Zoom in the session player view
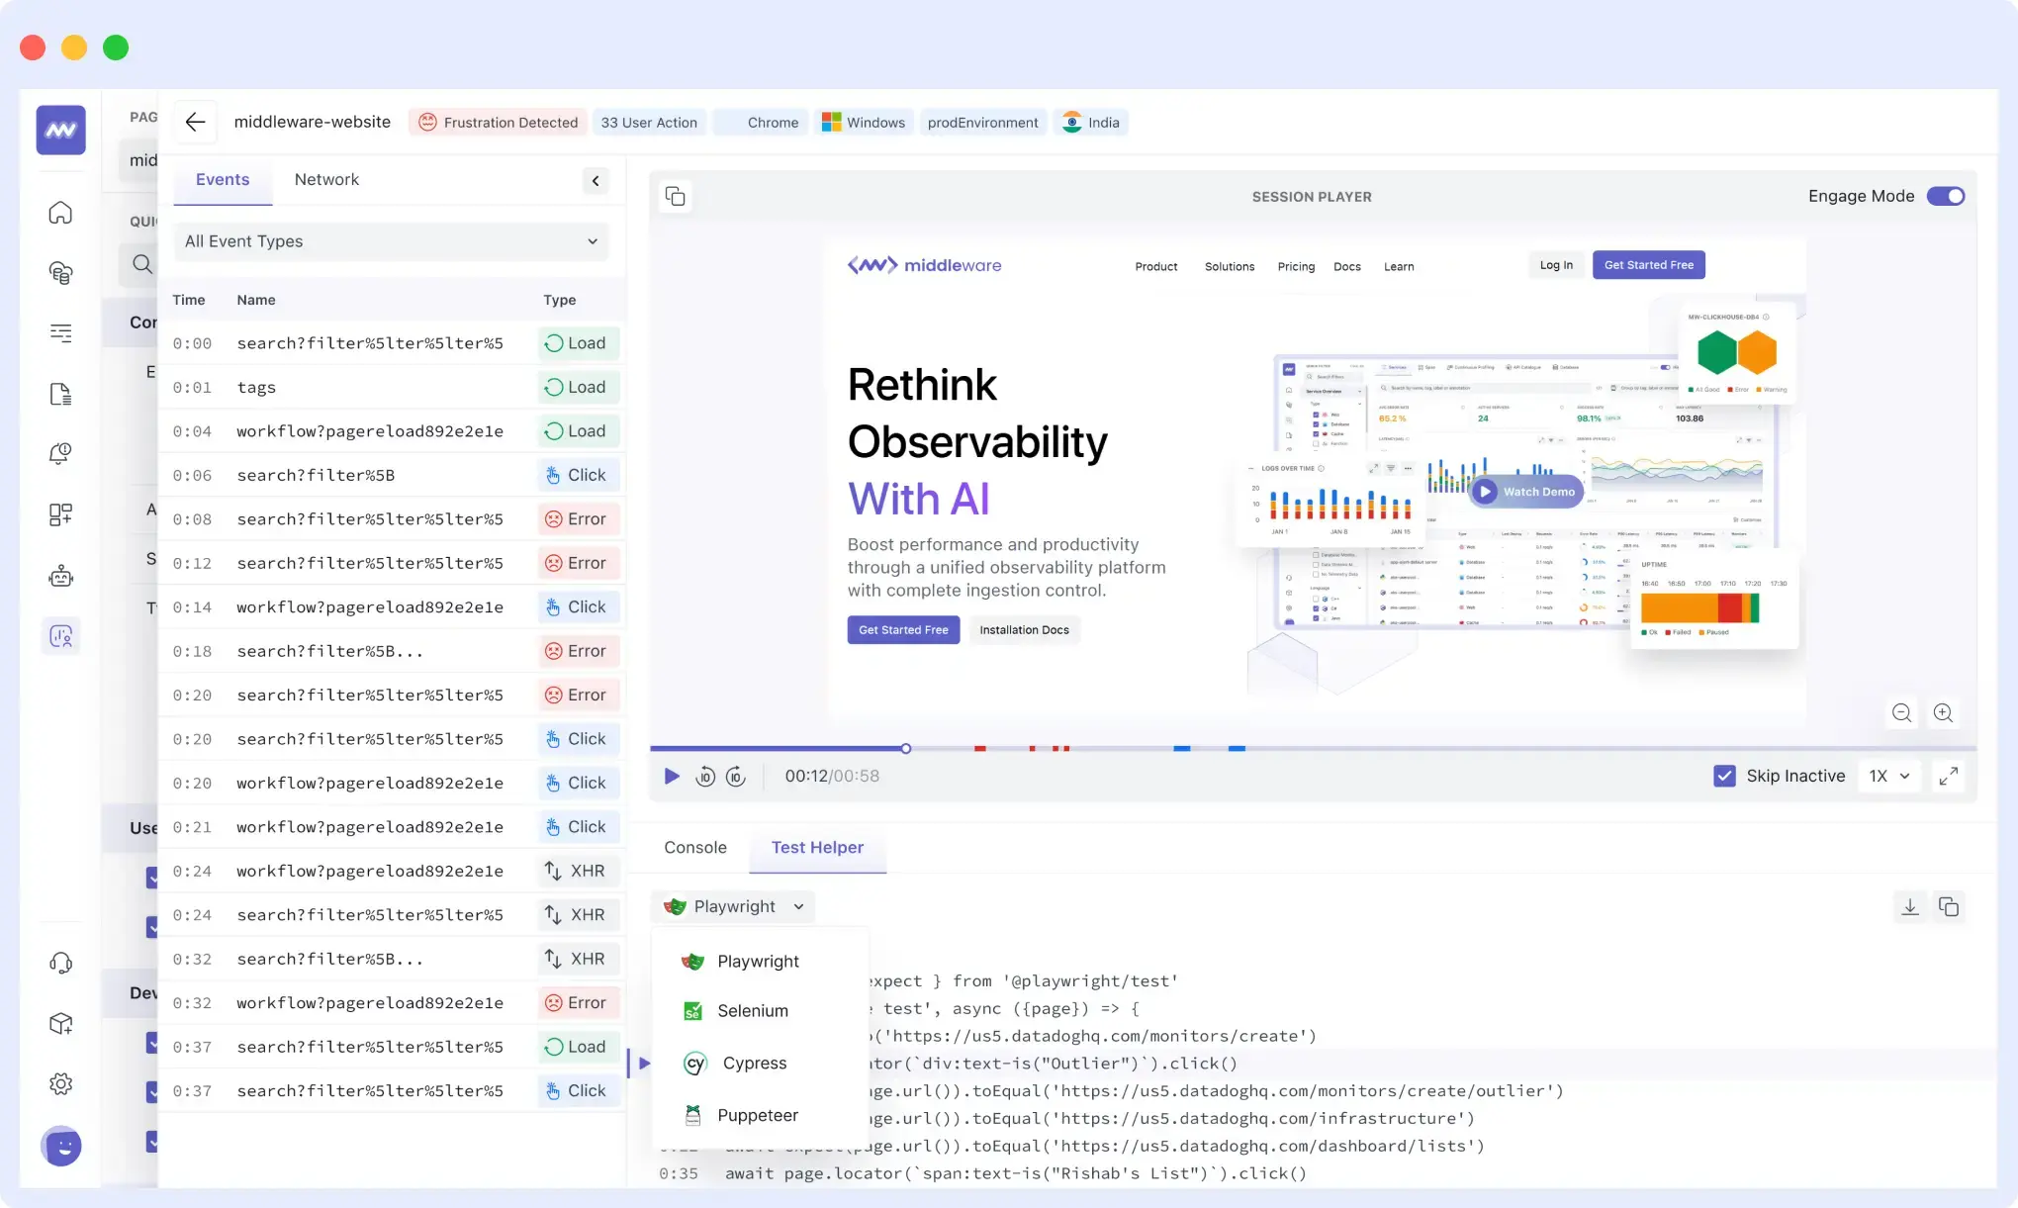The width and height of the screenshot is (2018, 1208). pyautogui.click(x=1943, y=713)
